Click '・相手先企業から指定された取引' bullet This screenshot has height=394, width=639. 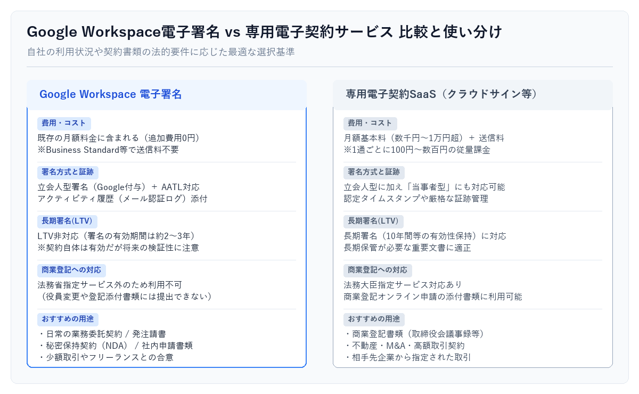(x=407, y=357)
